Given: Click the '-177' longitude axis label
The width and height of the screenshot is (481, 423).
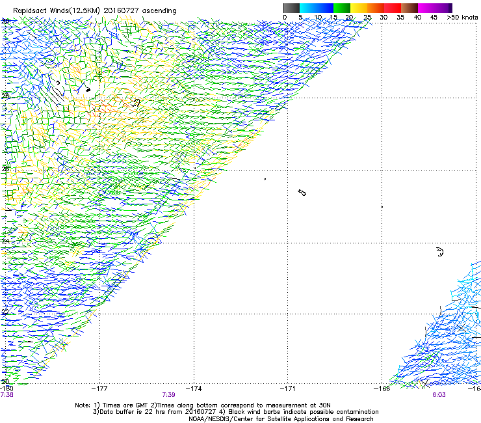Looking at the screenshot, I should click(99, 389).
